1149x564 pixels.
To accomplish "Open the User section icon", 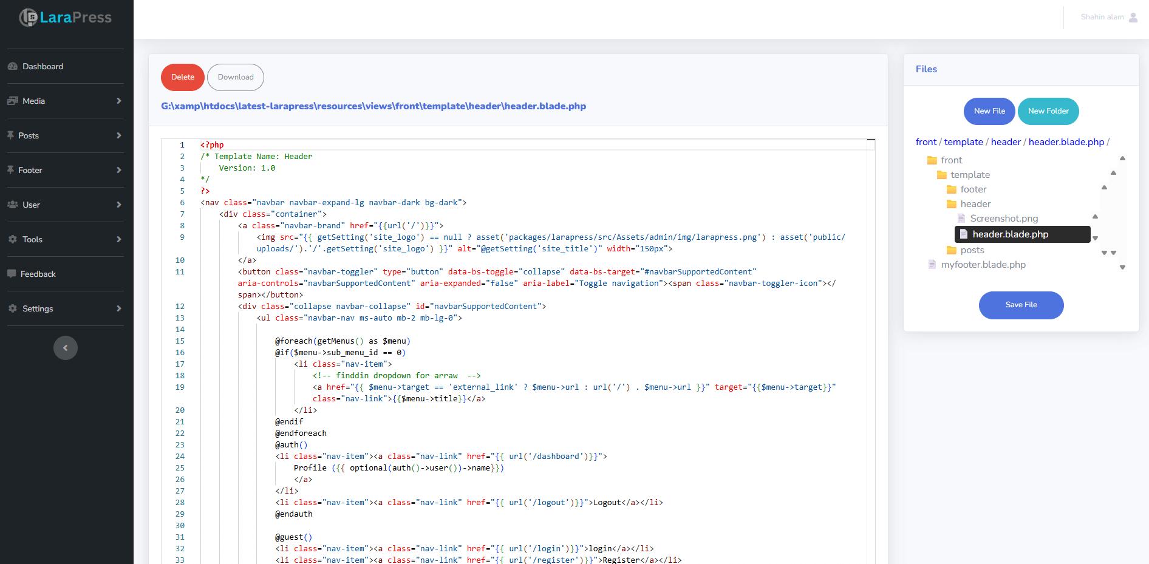I will [x=12, y=205].
